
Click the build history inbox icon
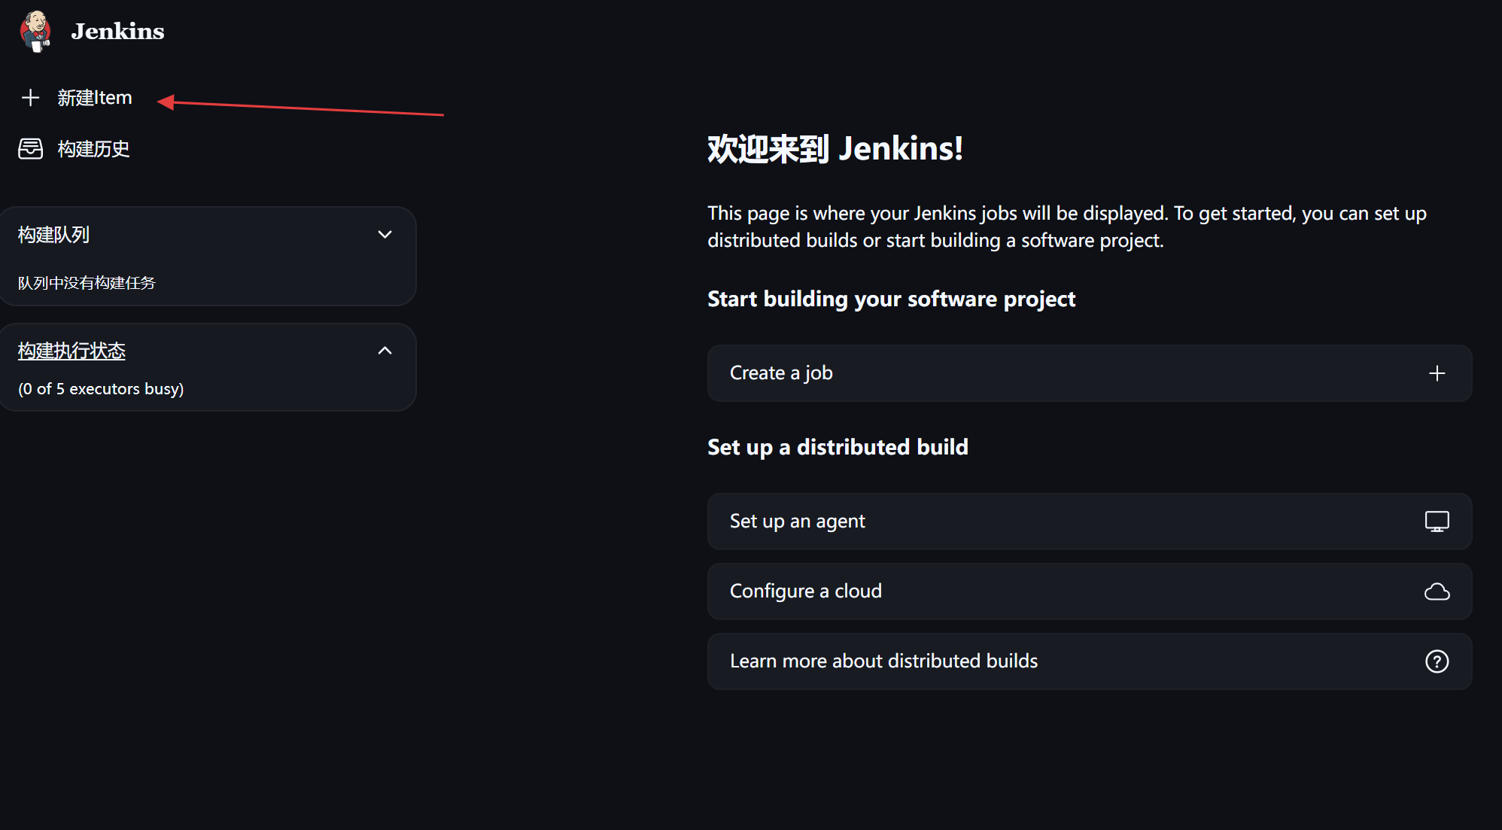click(30, 149)
